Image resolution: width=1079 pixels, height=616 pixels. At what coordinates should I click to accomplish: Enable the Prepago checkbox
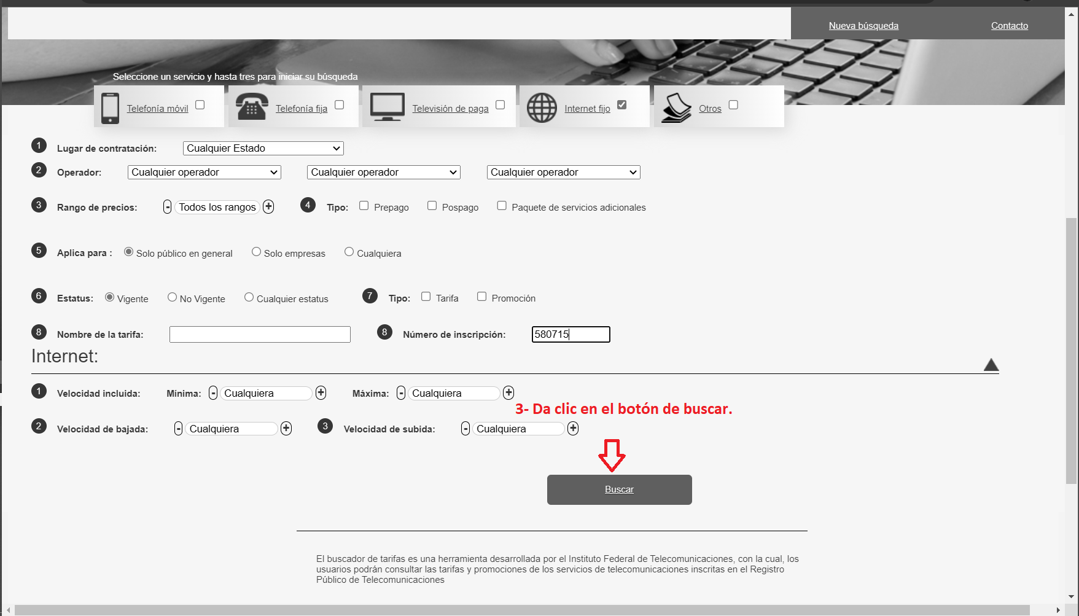click(x=363, y=205)
